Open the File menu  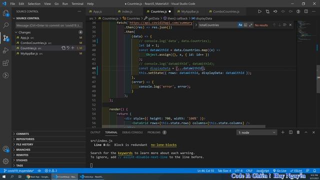pos(12,3)
